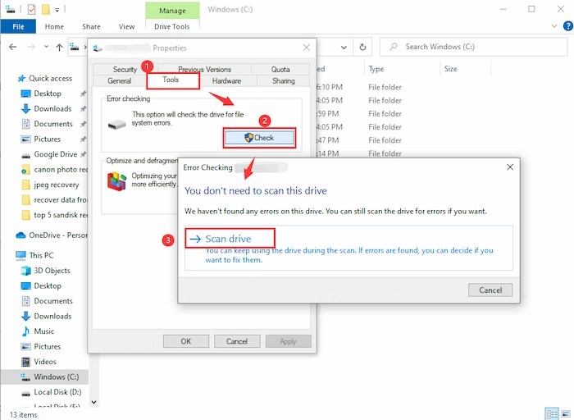Open customize quick access toolbar dropdown
574x420 pixels.
[x=57, y=10]
